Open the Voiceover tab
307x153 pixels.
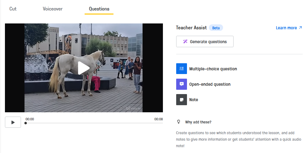[52, 9]
